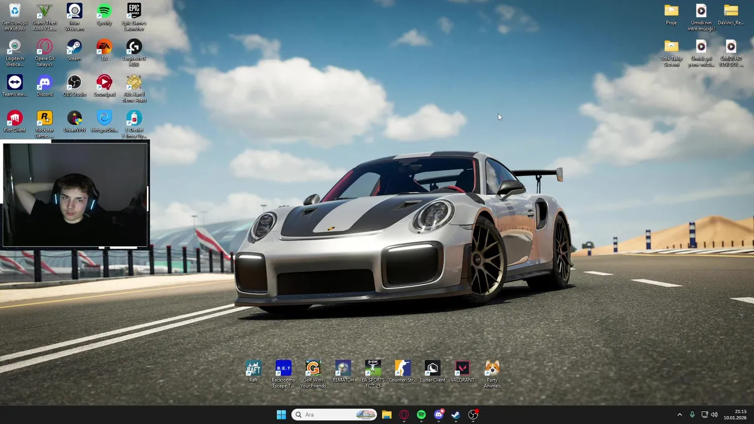This screenshot has width=754, height=424.
Task: Open the volume control in system tray
Action: (x=715, y=415)
